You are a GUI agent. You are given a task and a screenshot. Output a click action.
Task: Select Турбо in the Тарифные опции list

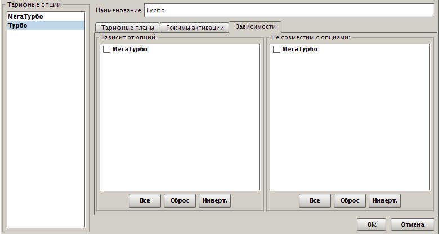click(x=18, y=26)
